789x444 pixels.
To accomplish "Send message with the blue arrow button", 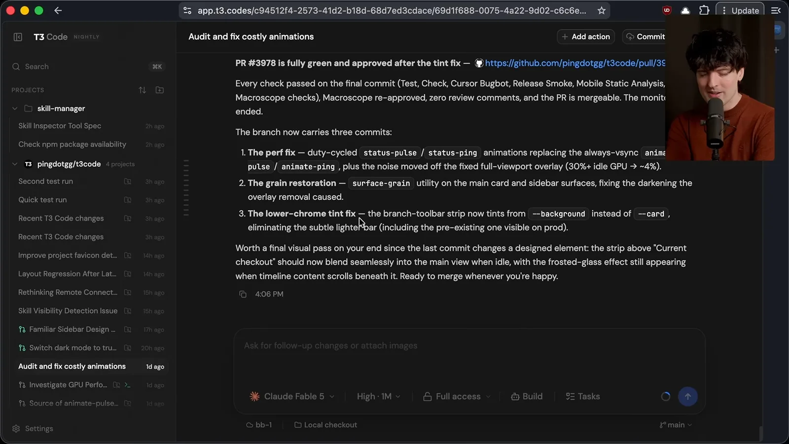I will 688,397.
